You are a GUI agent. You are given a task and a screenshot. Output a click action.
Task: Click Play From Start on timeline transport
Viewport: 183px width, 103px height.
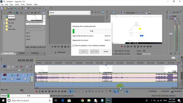pyautogui.click(x=43, y=91)
